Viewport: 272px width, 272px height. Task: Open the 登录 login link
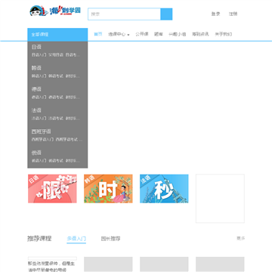(215, 14)
